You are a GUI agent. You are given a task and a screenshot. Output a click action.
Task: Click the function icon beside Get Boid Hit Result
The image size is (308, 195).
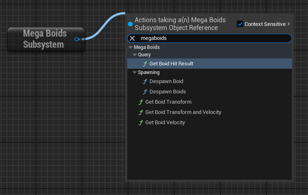pyautogui.click(x=145, y=64)
